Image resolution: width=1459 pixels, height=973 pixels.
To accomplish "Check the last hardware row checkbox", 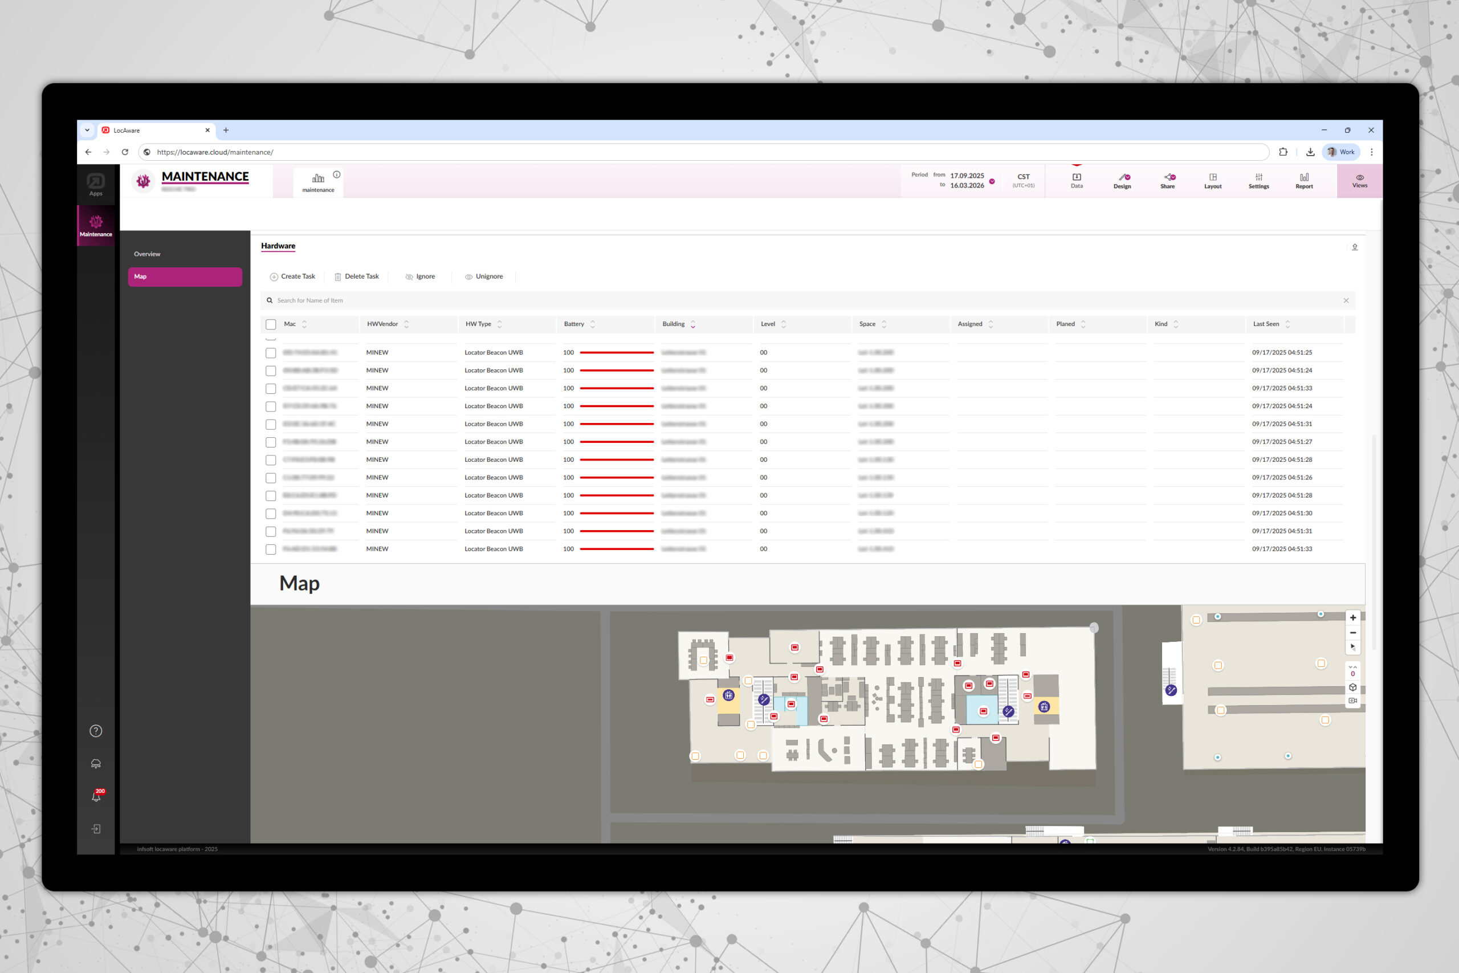I will (x=271, y=550).
